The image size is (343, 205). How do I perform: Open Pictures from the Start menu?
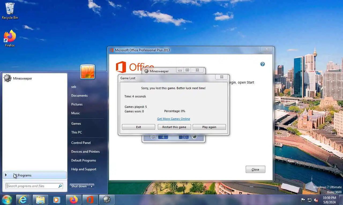(77, 104)
